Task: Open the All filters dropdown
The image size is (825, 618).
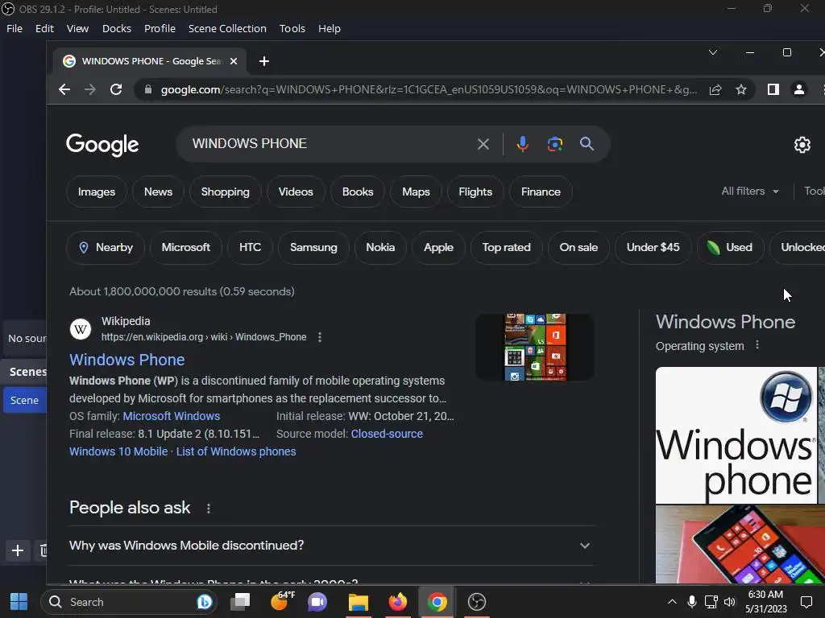Action: [750, 192]
